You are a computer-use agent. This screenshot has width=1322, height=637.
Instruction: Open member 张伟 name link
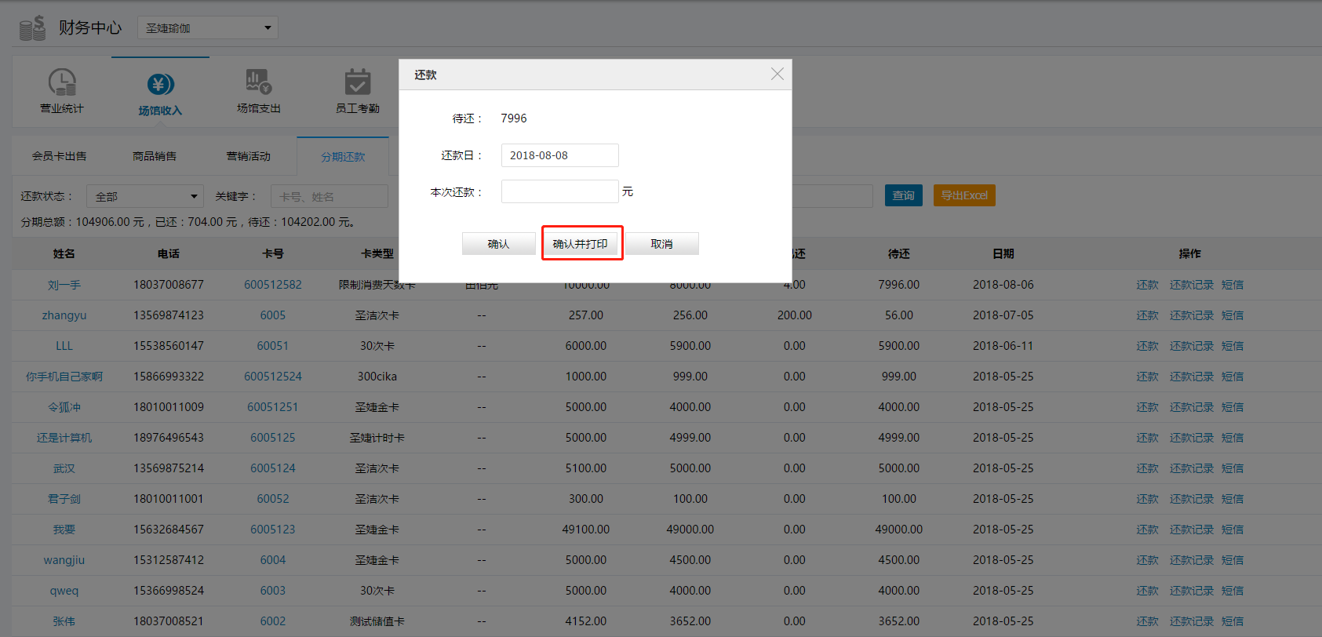(x=64, y=621)
